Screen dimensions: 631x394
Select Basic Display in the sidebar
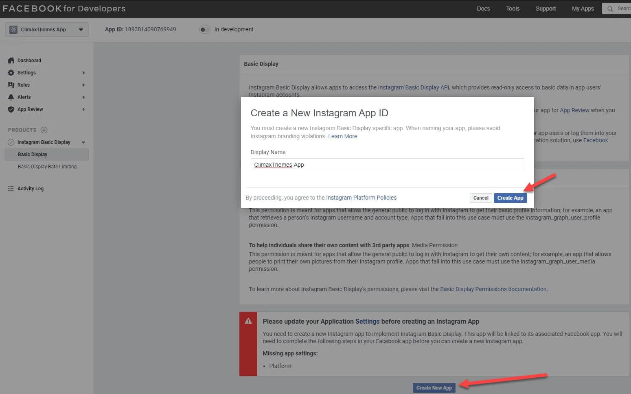(x=47, y=155)
